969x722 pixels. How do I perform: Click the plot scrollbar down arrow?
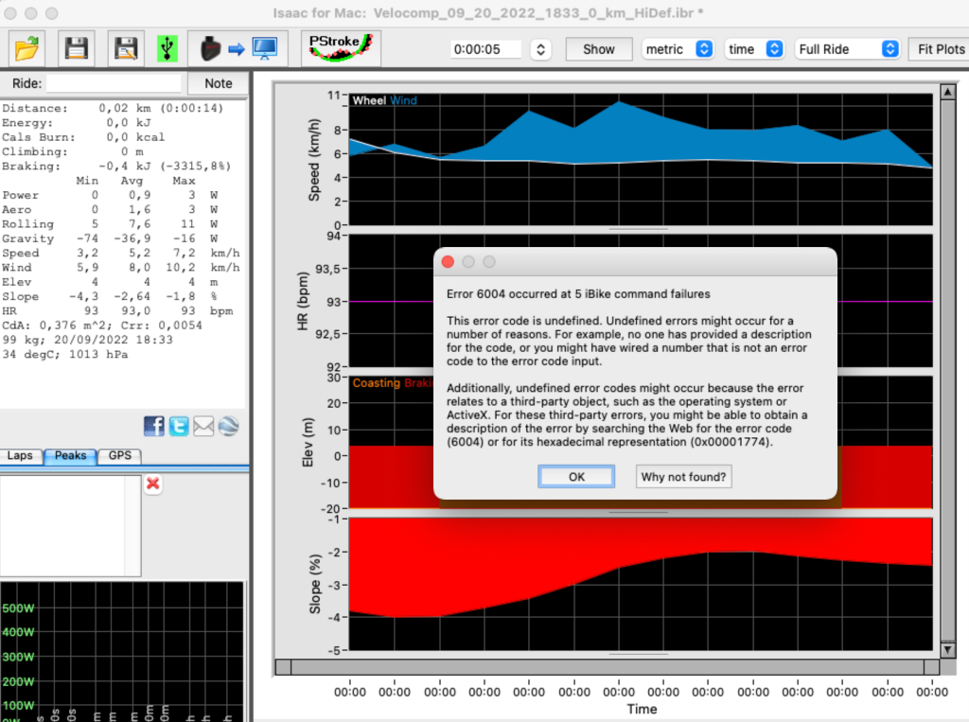pyautogui.click(x=947, y=650)
